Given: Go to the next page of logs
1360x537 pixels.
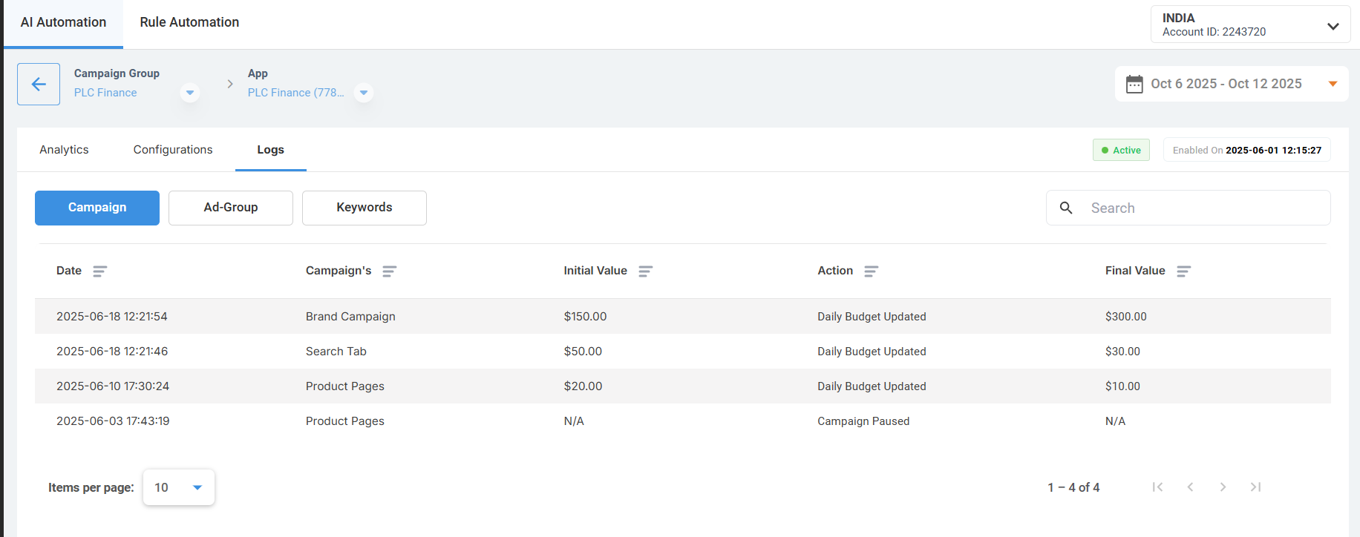Looking at the screenshot, I should (1223, 487).
